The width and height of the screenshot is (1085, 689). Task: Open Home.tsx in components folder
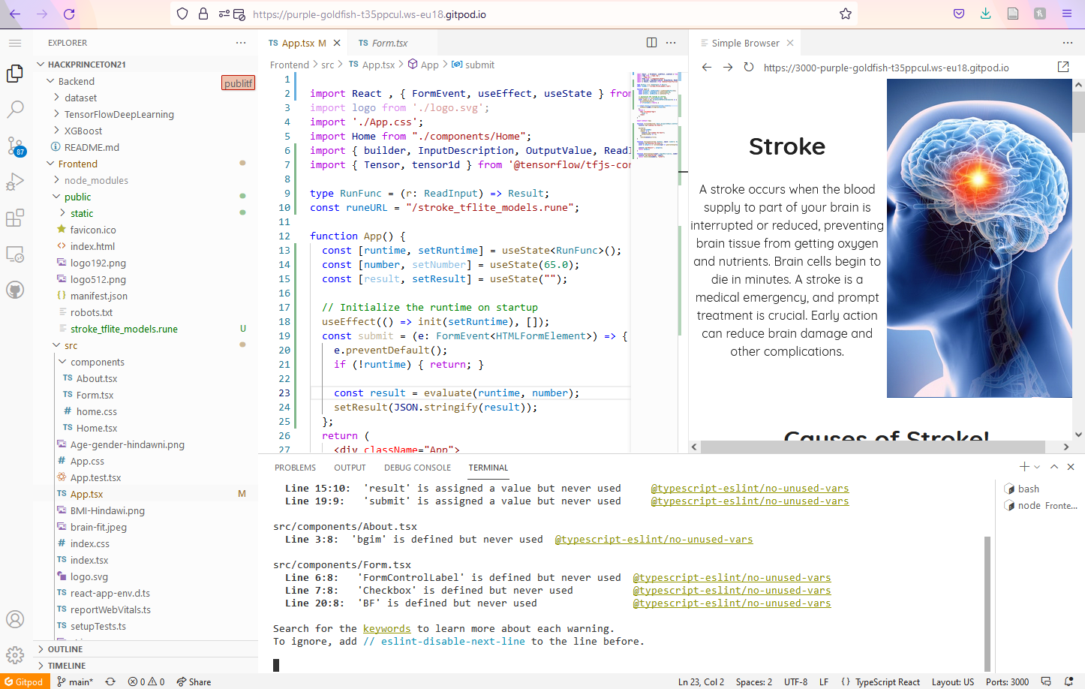coord(97,428)
